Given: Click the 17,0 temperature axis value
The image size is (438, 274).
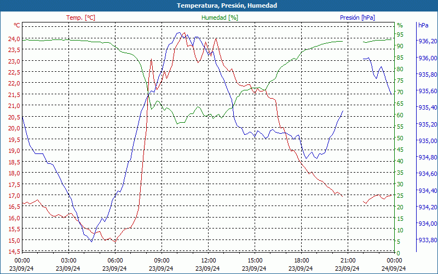Looking at the screenshot, I should pyautogui.click(x=14, y=196).
